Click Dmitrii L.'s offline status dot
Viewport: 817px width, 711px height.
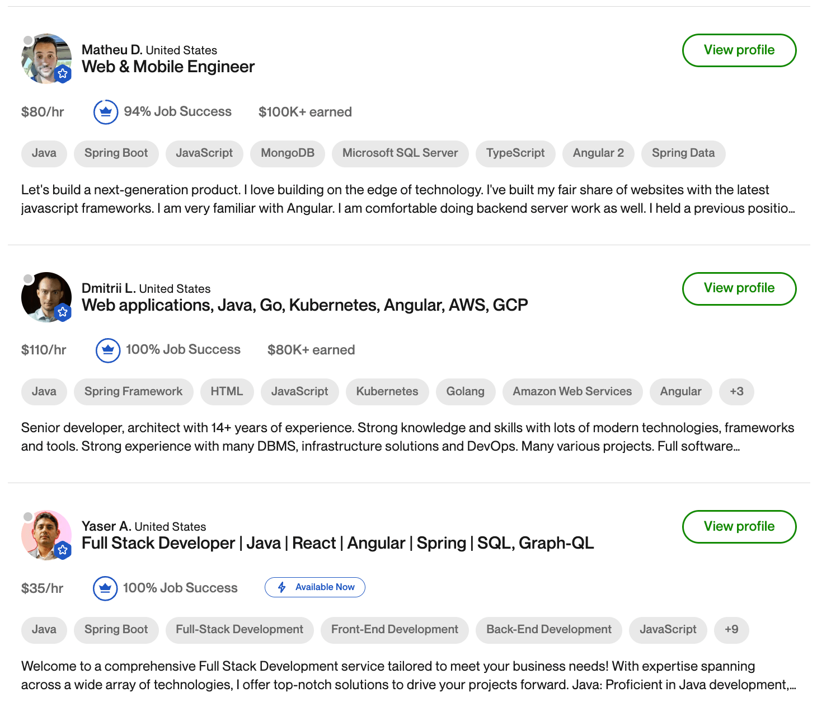pos(28,279)
